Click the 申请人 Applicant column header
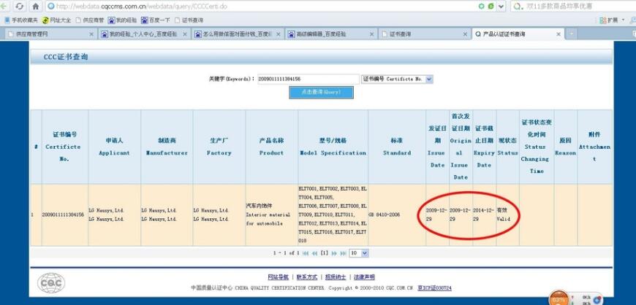 114,147
